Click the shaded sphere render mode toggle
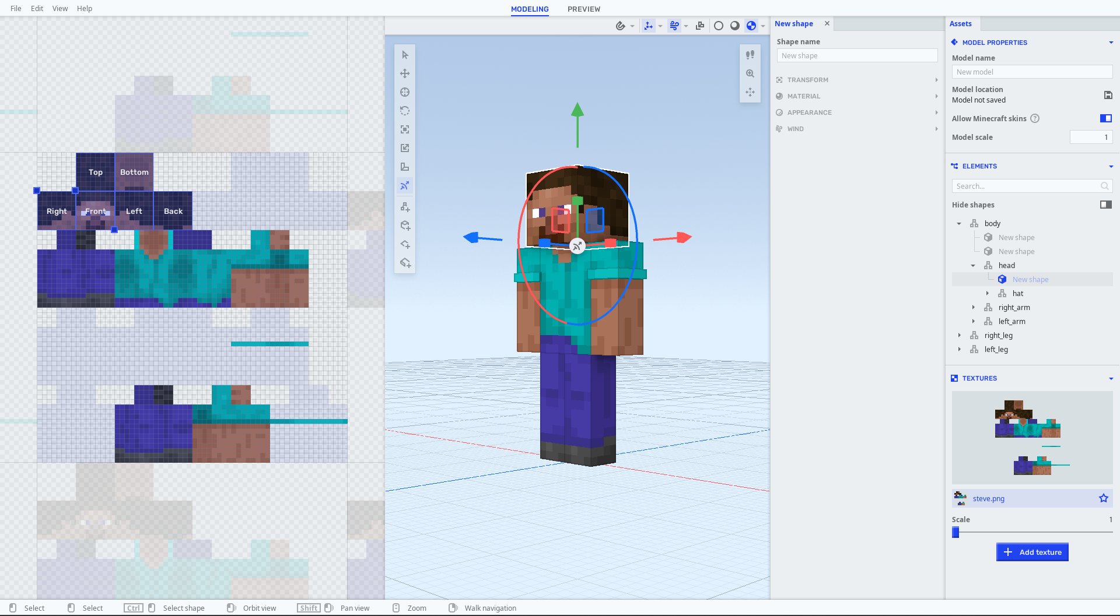Image resolution: width=1120 pixels, height=616 pixels. tap(735, 26)
